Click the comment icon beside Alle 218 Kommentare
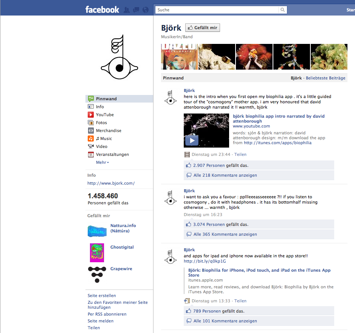This screenshot has height=333, width=355. tap(189, 175)
